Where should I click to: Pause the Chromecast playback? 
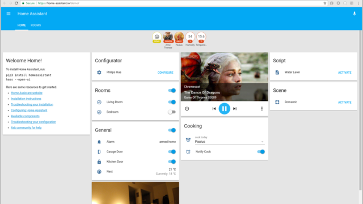[225, 108]
